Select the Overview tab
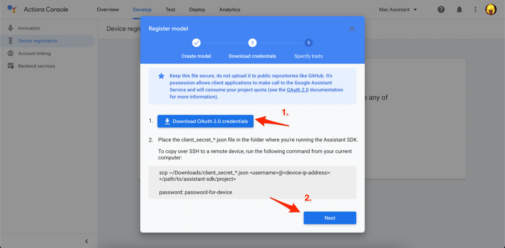 pyautogui.click(x=108, y=9)
